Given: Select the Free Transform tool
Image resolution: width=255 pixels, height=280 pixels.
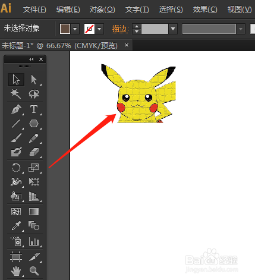Looking at the screenshot, I should tap(34, 182).
